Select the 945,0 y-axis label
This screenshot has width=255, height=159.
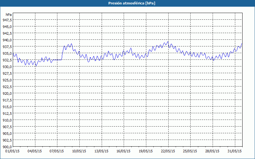[x=7, y=26]
